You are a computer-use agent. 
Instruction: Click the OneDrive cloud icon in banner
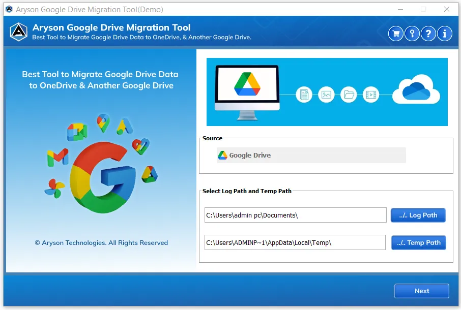pos(416,89)
